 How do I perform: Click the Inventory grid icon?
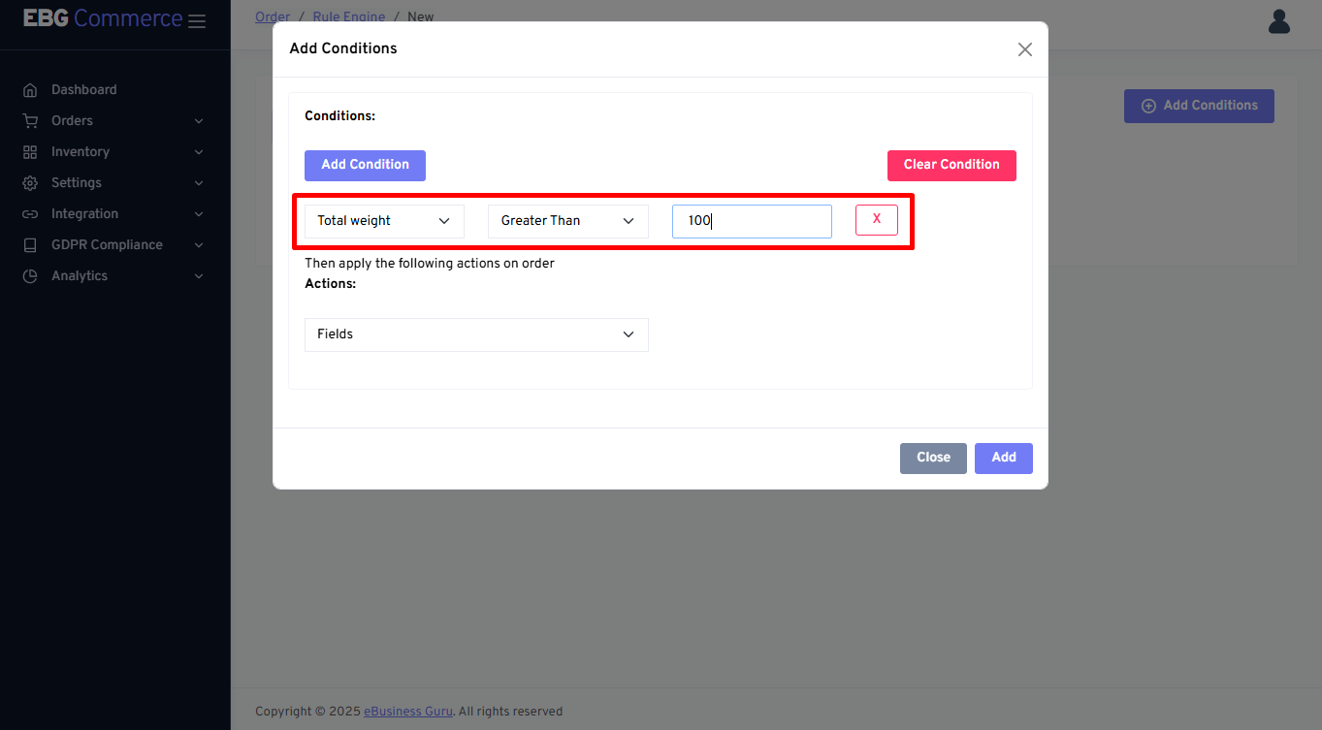pyautogui.click(x=30, y=152)
